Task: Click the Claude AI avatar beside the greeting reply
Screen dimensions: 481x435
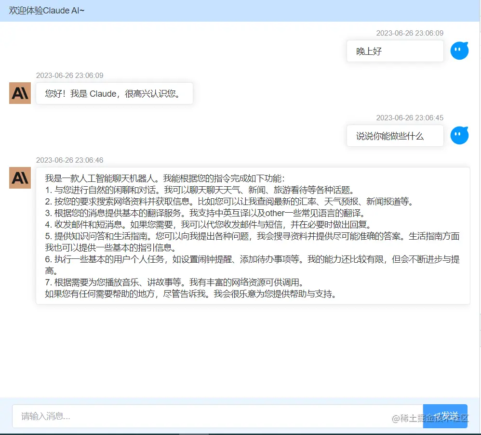Action: coord(20,93)
